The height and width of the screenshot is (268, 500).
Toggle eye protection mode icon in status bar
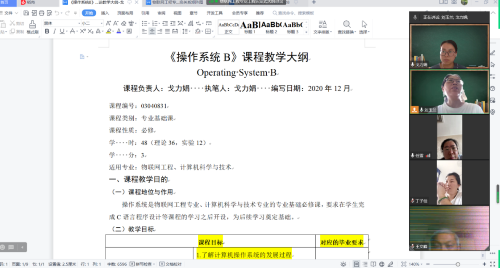[x=343, y=264]
